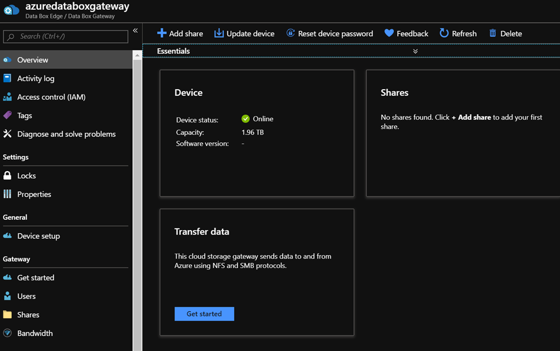Open the Shares menu item
The image size is (560, 351).
[28, 314]
